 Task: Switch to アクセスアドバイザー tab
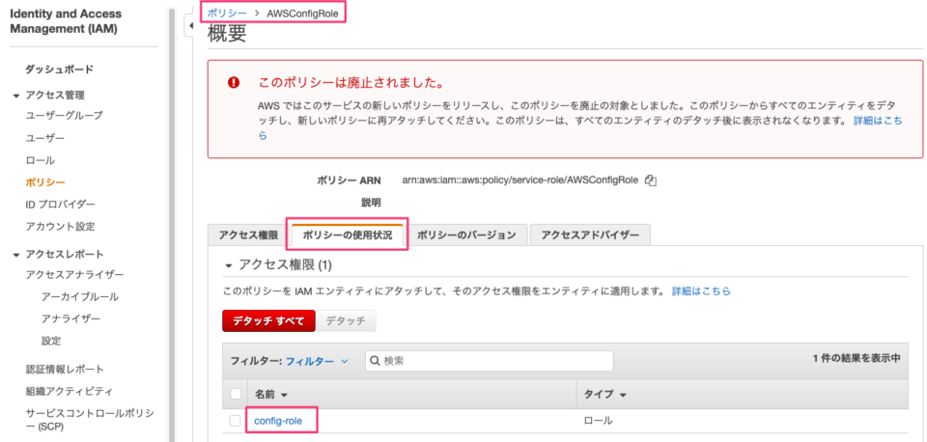[590, 235]
